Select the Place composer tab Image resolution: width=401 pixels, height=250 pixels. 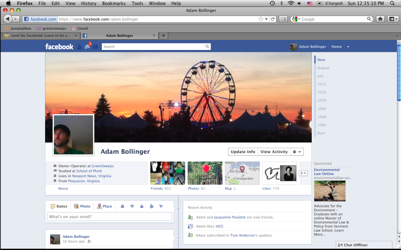pos(105,206)
